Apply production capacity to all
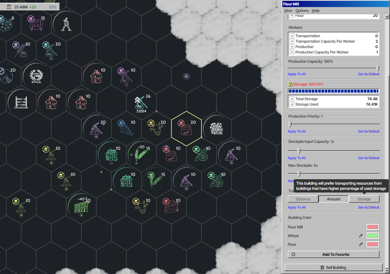Image resolution: width=390 pixels, height=274 pixels. point(296,74)
